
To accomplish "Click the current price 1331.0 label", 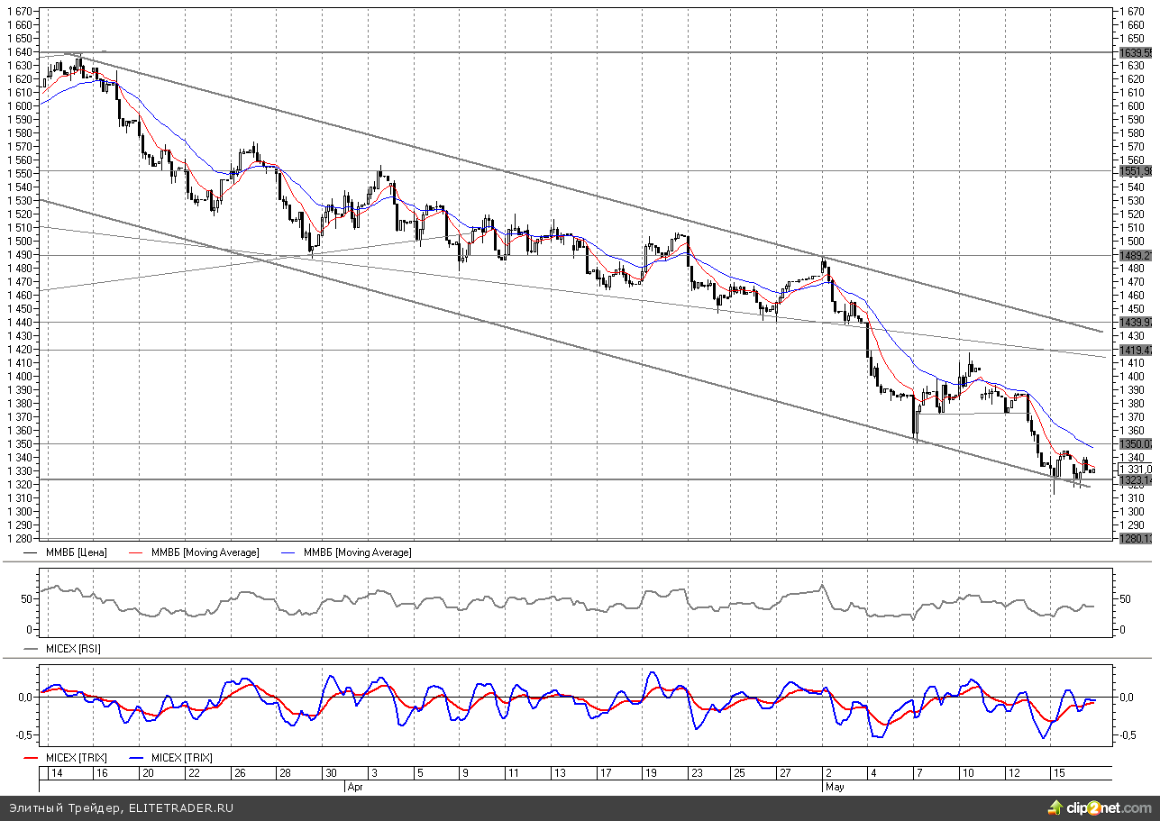I will pos(1135,470).
